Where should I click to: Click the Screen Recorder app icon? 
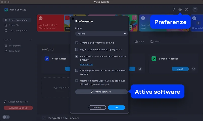154,59
